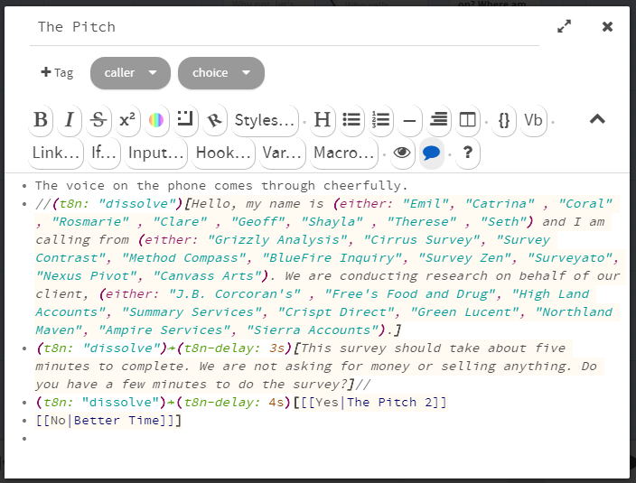Apply italic formatting
636x483 pixels.
(70, 120)
